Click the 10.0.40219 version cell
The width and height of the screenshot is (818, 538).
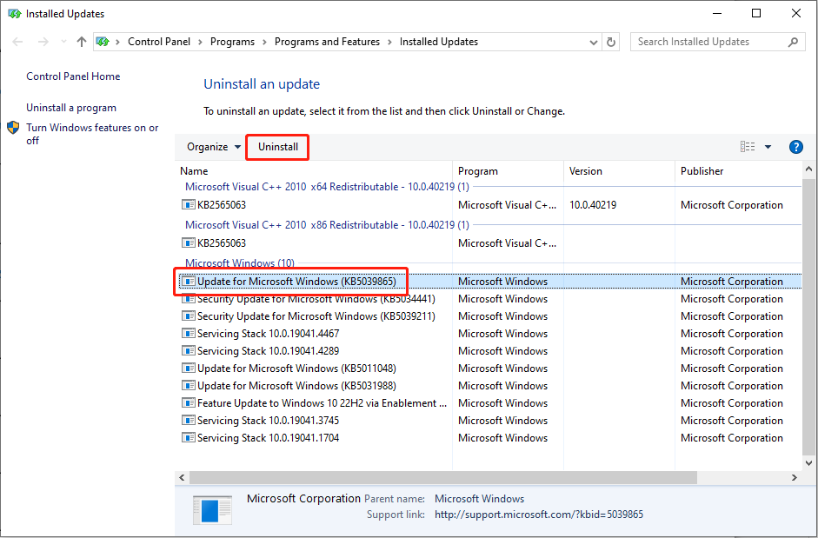(x=593, y=205)
